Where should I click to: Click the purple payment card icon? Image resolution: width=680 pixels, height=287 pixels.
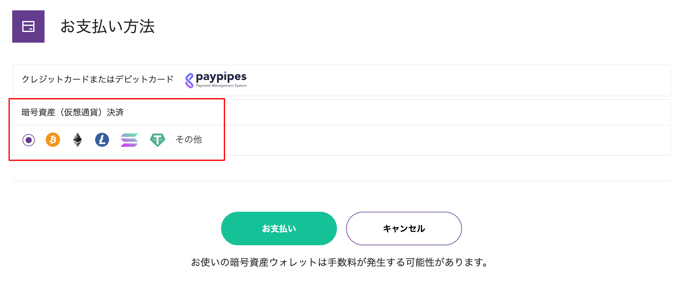tap(28, 27)
